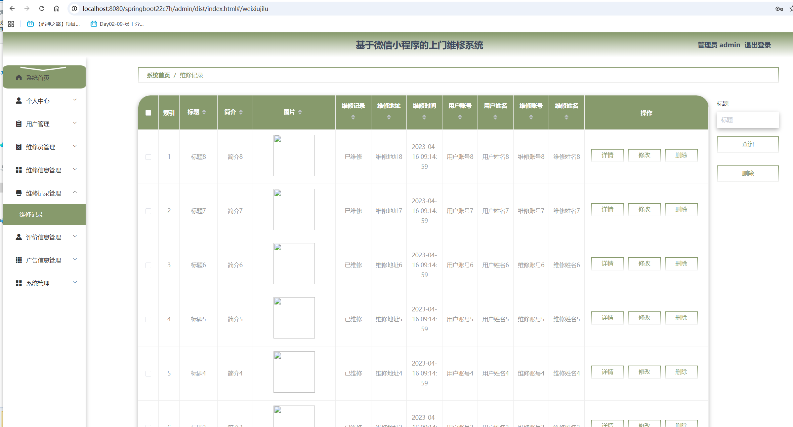Sort the table by 标题 column arrows
This screenshot has width=793, height=427.
(204, 112)
